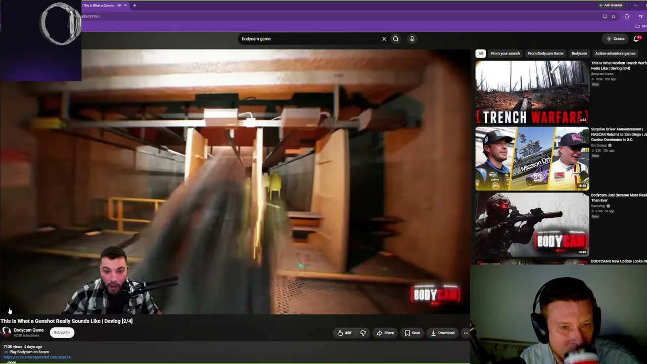647x364 pixels.
Task: Open Bodycam Game channel avatar
Action: coord(6,332)
